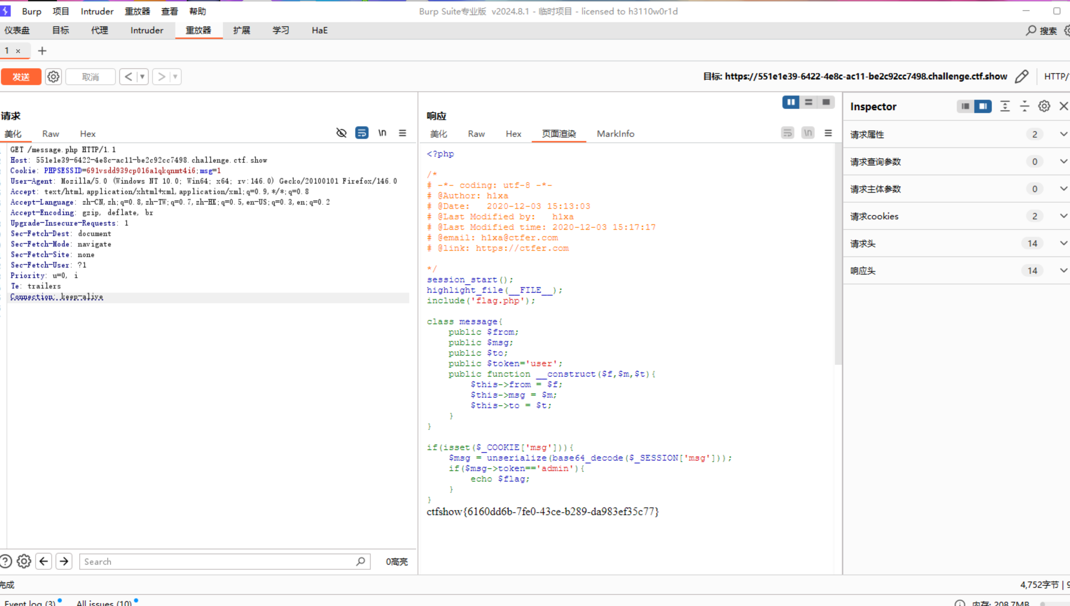Click next match arrow beside search

click(64, 561)
